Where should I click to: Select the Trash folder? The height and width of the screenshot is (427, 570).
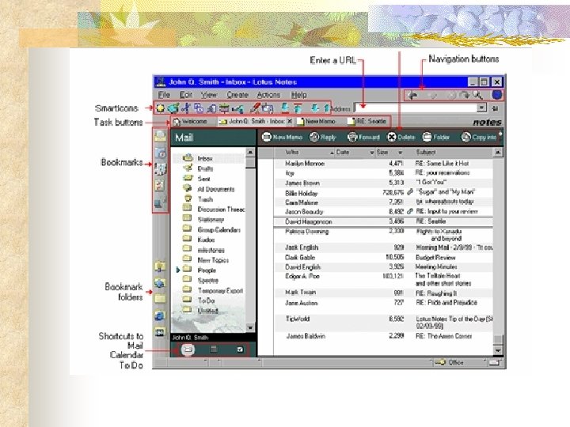(199, 199)
